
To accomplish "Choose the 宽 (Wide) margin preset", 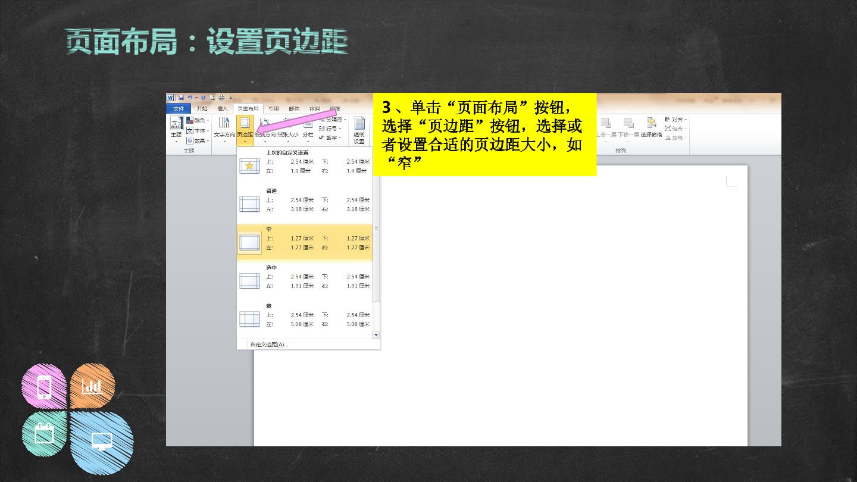I will click(x=305, y=319).
